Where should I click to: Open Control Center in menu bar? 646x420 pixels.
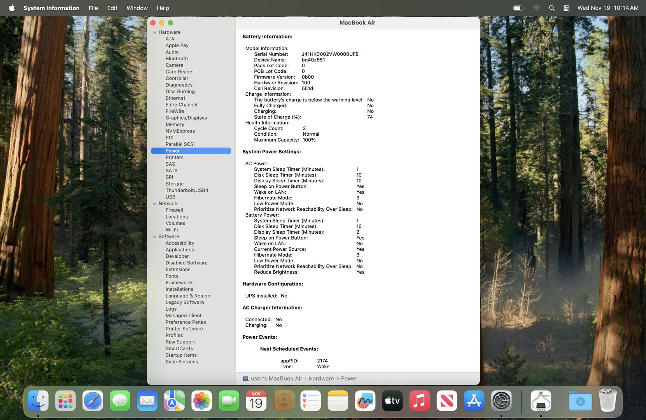[x=566, y=8]
